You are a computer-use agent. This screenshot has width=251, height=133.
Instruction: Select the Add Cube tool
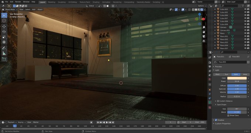[x=4, y=59]
